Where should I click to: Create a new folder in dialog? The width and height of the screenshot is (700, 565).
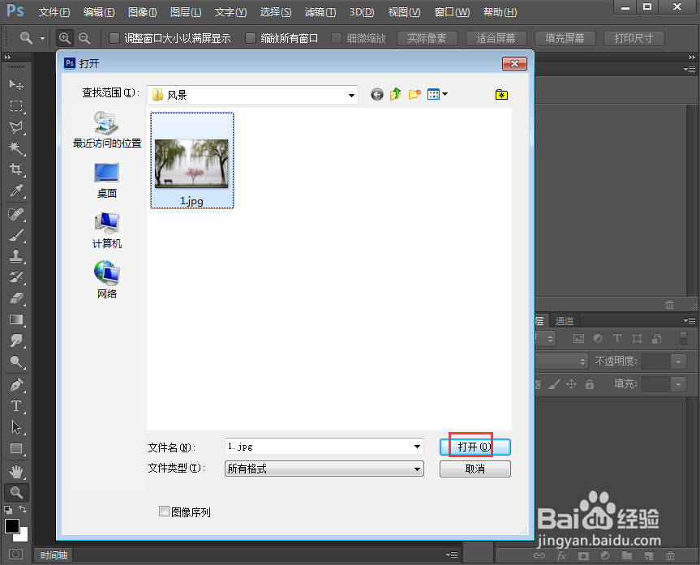414,94
